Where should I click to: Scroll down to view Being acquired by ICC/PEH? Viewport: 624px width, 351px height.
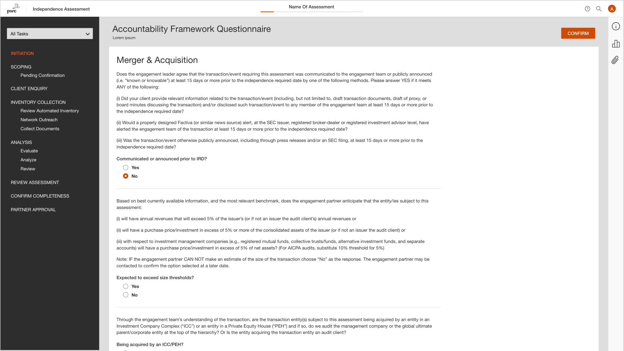click(150, 344)
